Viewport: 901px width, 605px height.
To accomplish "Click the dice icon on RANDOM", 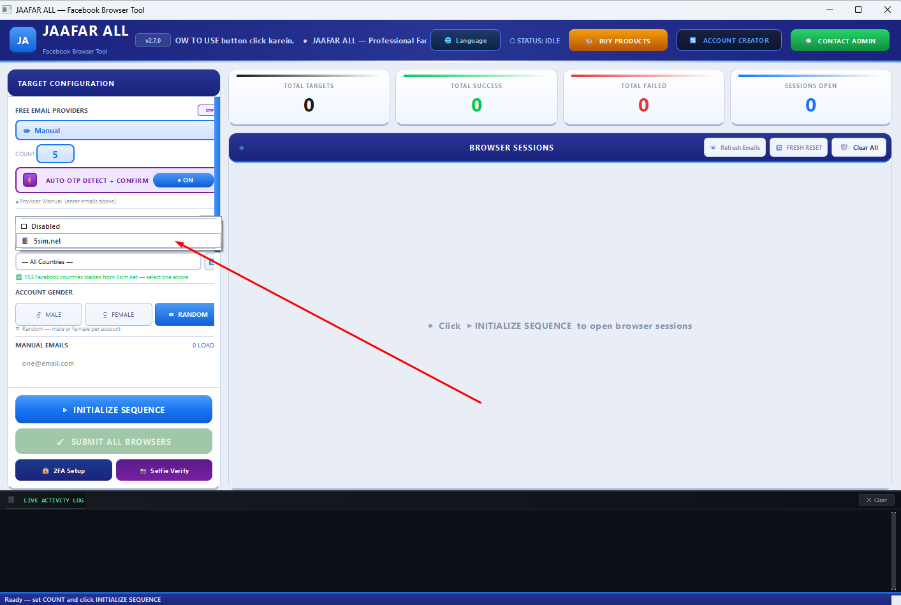I will click(x=171, y=315).
